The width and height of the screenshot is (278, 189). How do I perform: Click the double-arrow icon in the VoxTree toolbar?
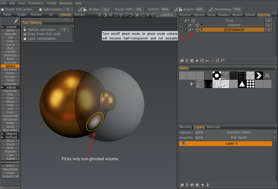(207, 61)
